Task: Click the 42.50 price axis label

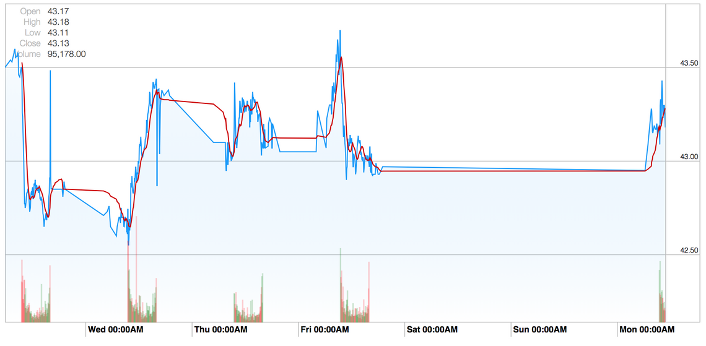Action: tap(689, 251)
